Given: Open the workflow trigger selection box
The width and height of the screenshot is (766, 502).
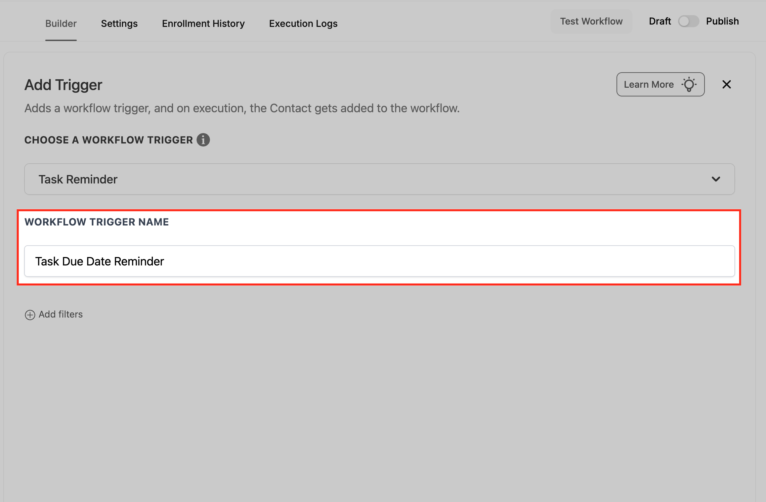Looking at the screenshot, I should pos(379,179).
